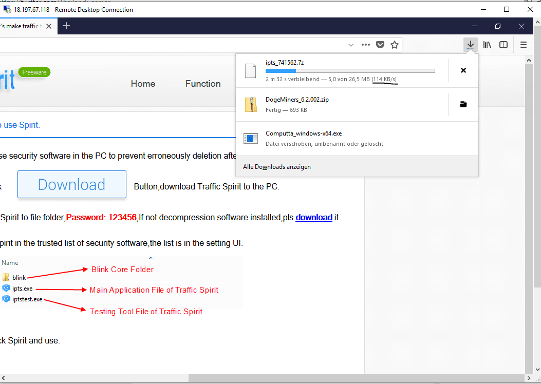541x384 pixels.
Task: Open the Firefox hamburger menu
Action: [524, 45]
